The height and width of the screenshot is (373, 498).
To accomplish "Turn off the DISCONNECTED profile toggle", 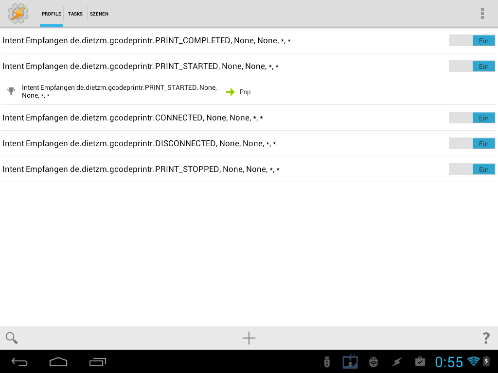I will (x=472, y=143).
